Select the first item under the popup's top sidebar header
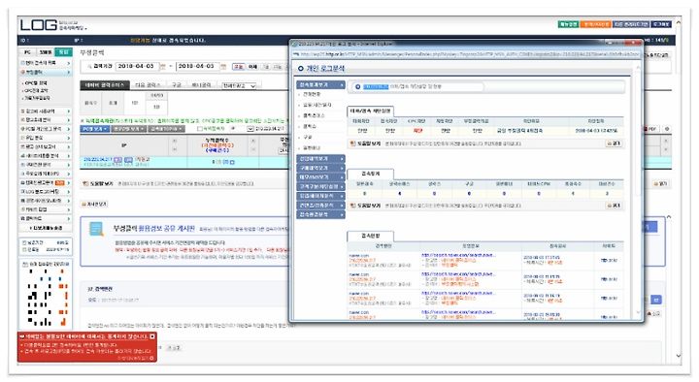The image size is (699, 382). coord(312,94)
